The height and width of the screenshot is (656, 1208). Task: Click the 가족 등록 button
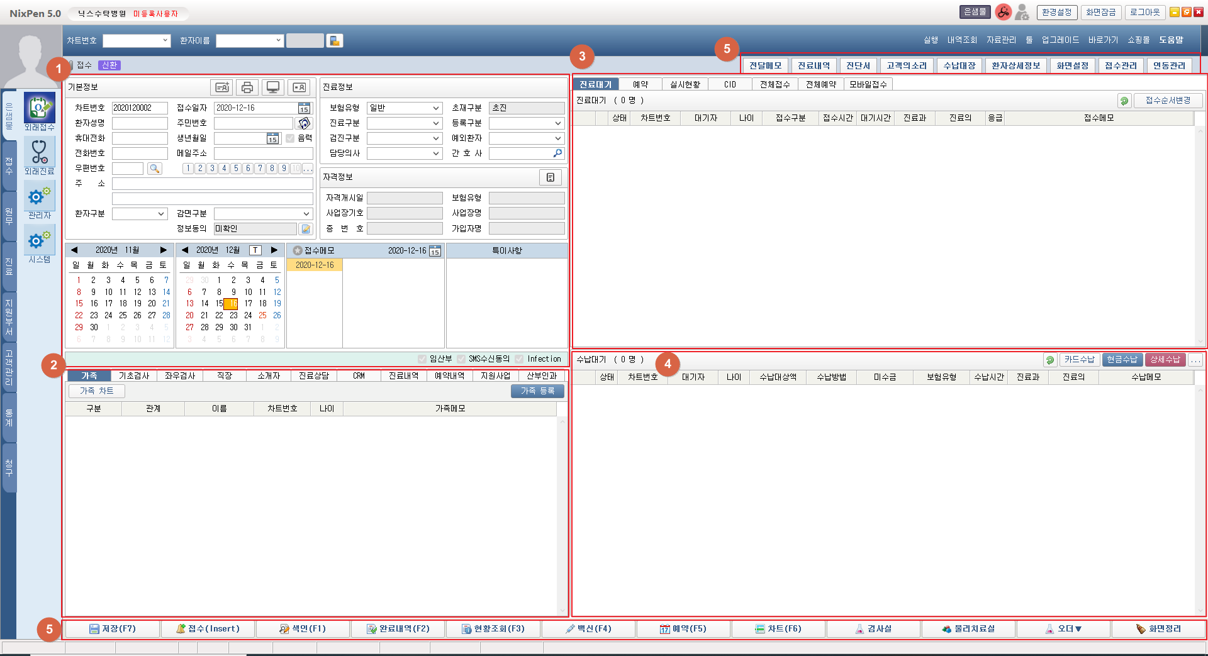tap(537, 391)
